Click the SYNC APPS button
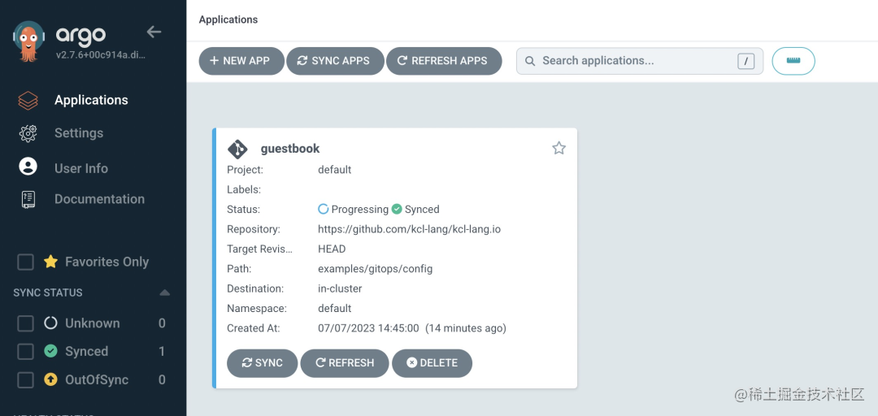 pyautogui.click(x=335, y=61)
